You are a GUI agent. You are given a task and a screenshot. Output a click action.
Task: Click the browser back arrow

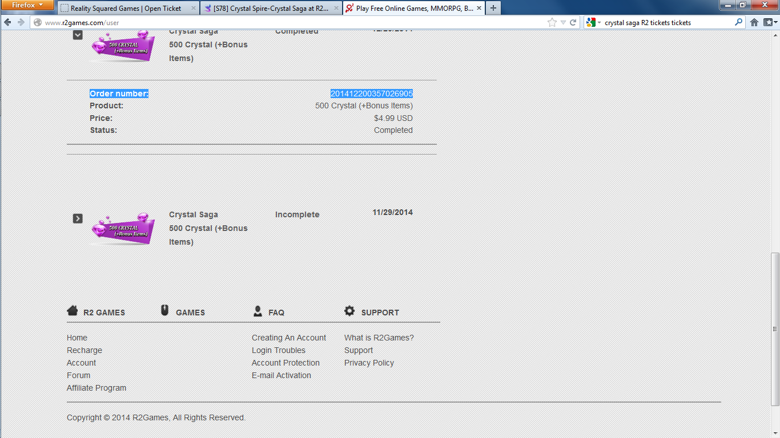coord(8,22)
